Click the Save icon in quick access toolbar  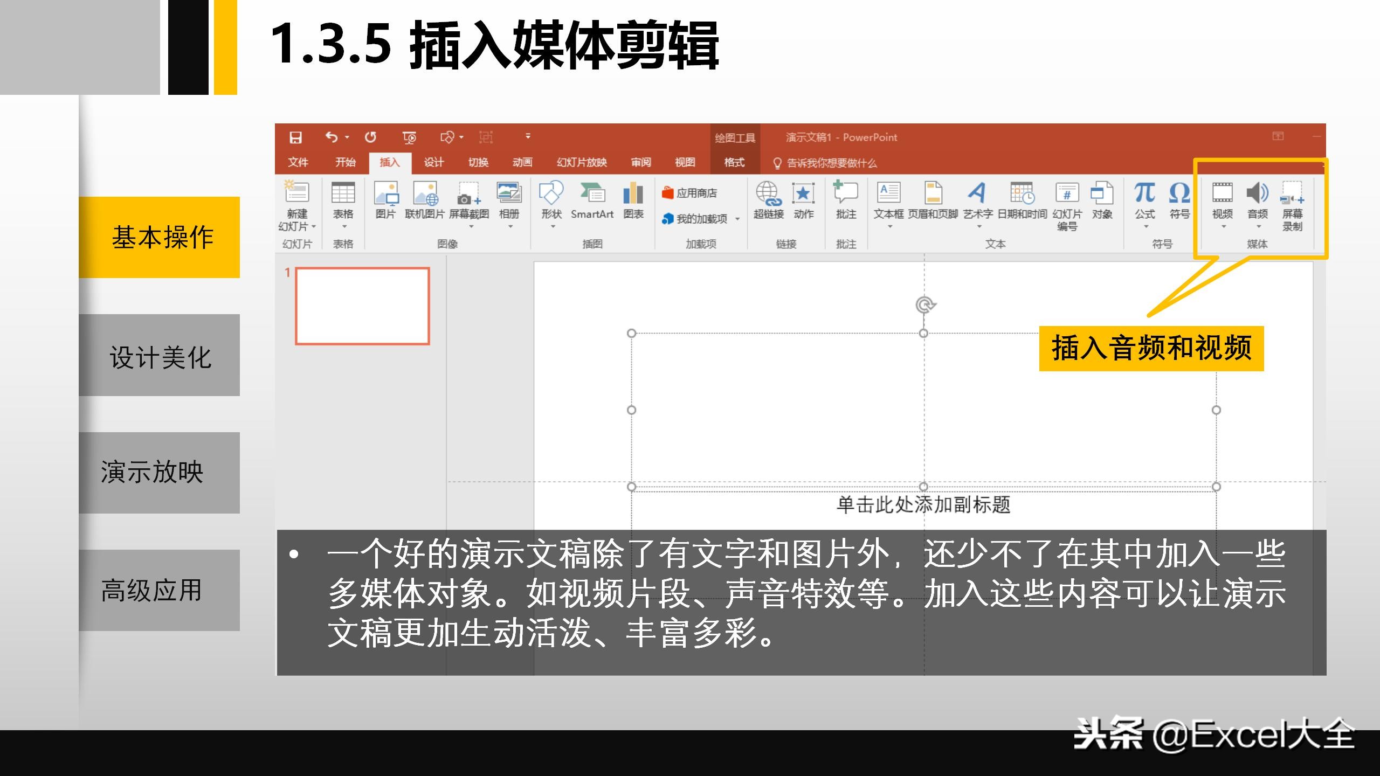pyautogui.click(x=295, y=137)
